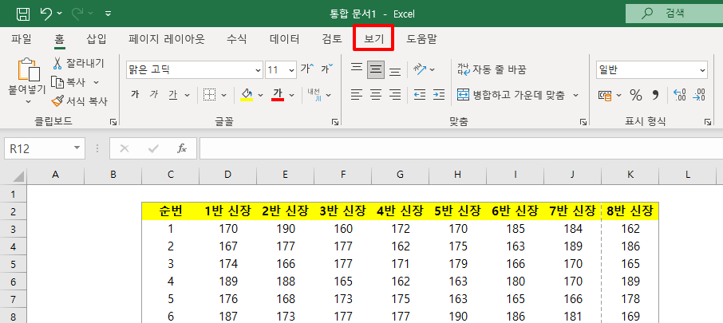Open the Undo history dropdown arrow
The height and width of the screenshot is (323, 723).
pyautogui.click(x=60, y=14)
